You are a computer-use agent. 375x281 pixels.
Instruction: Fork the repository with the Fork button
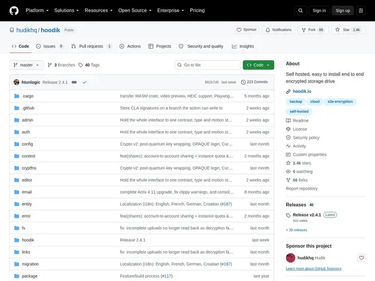(x=313, y=30)
